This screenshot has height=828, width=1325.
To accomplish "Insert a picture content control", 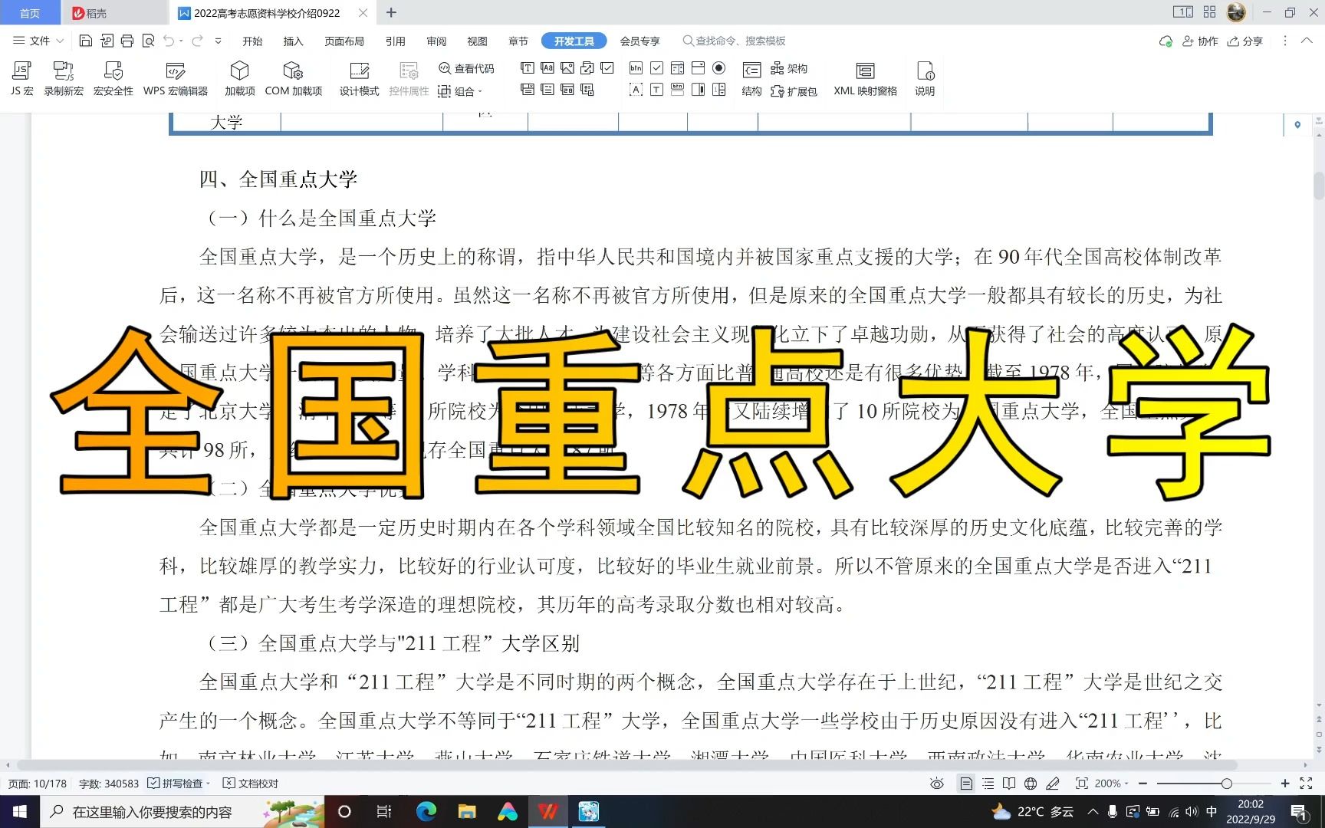I will [567, 68].
